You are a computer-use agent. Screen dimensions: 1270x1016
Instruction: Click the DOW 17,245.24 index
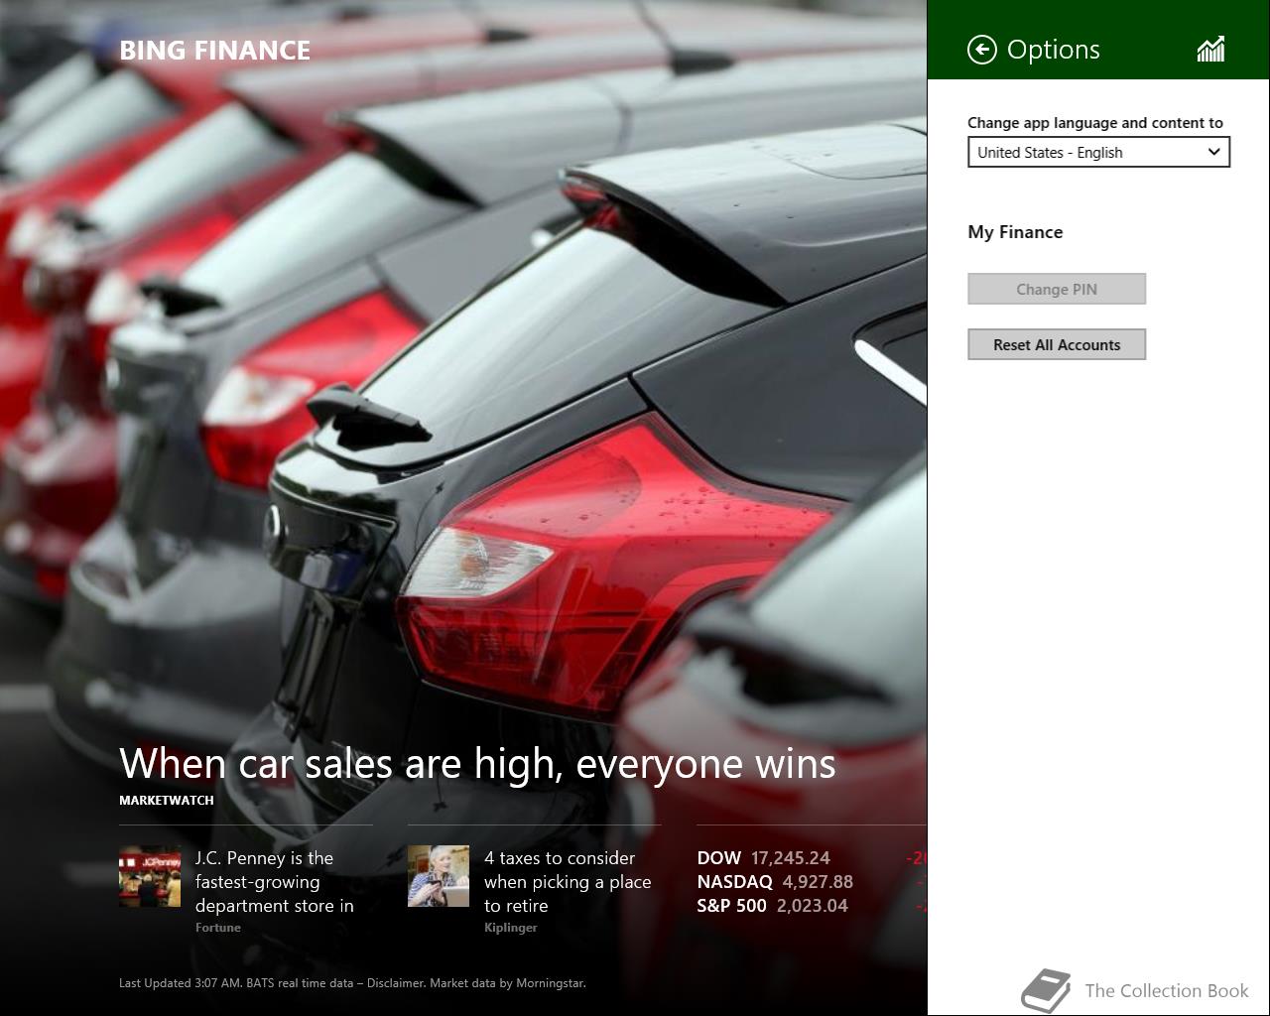click(x=763, y=858)
